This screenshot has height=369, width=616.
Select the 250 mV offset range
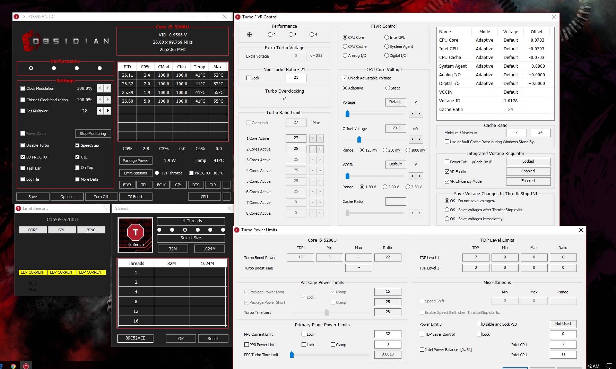pos(385,150)
